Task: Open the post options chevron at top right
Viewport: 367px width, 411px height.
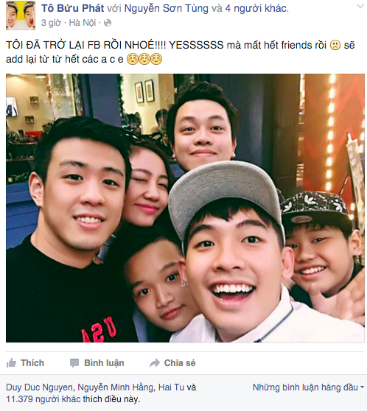Action: (361, 7)
